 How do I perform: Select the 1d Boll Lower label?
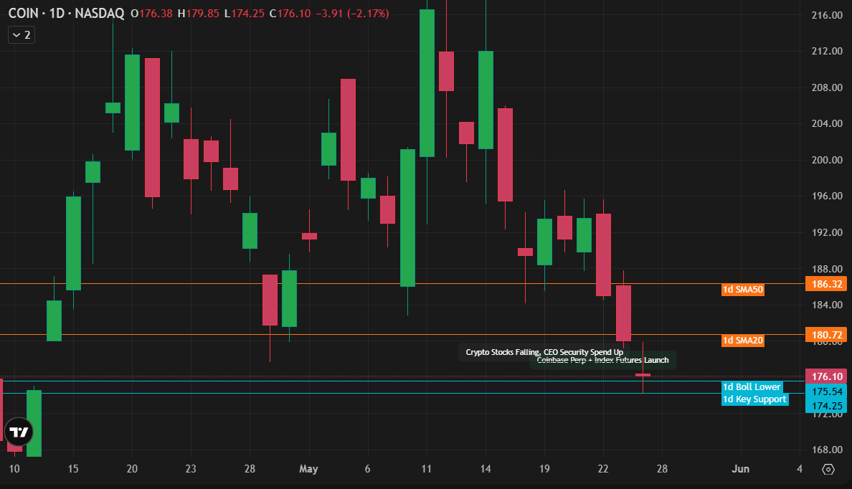coord(752,387)
